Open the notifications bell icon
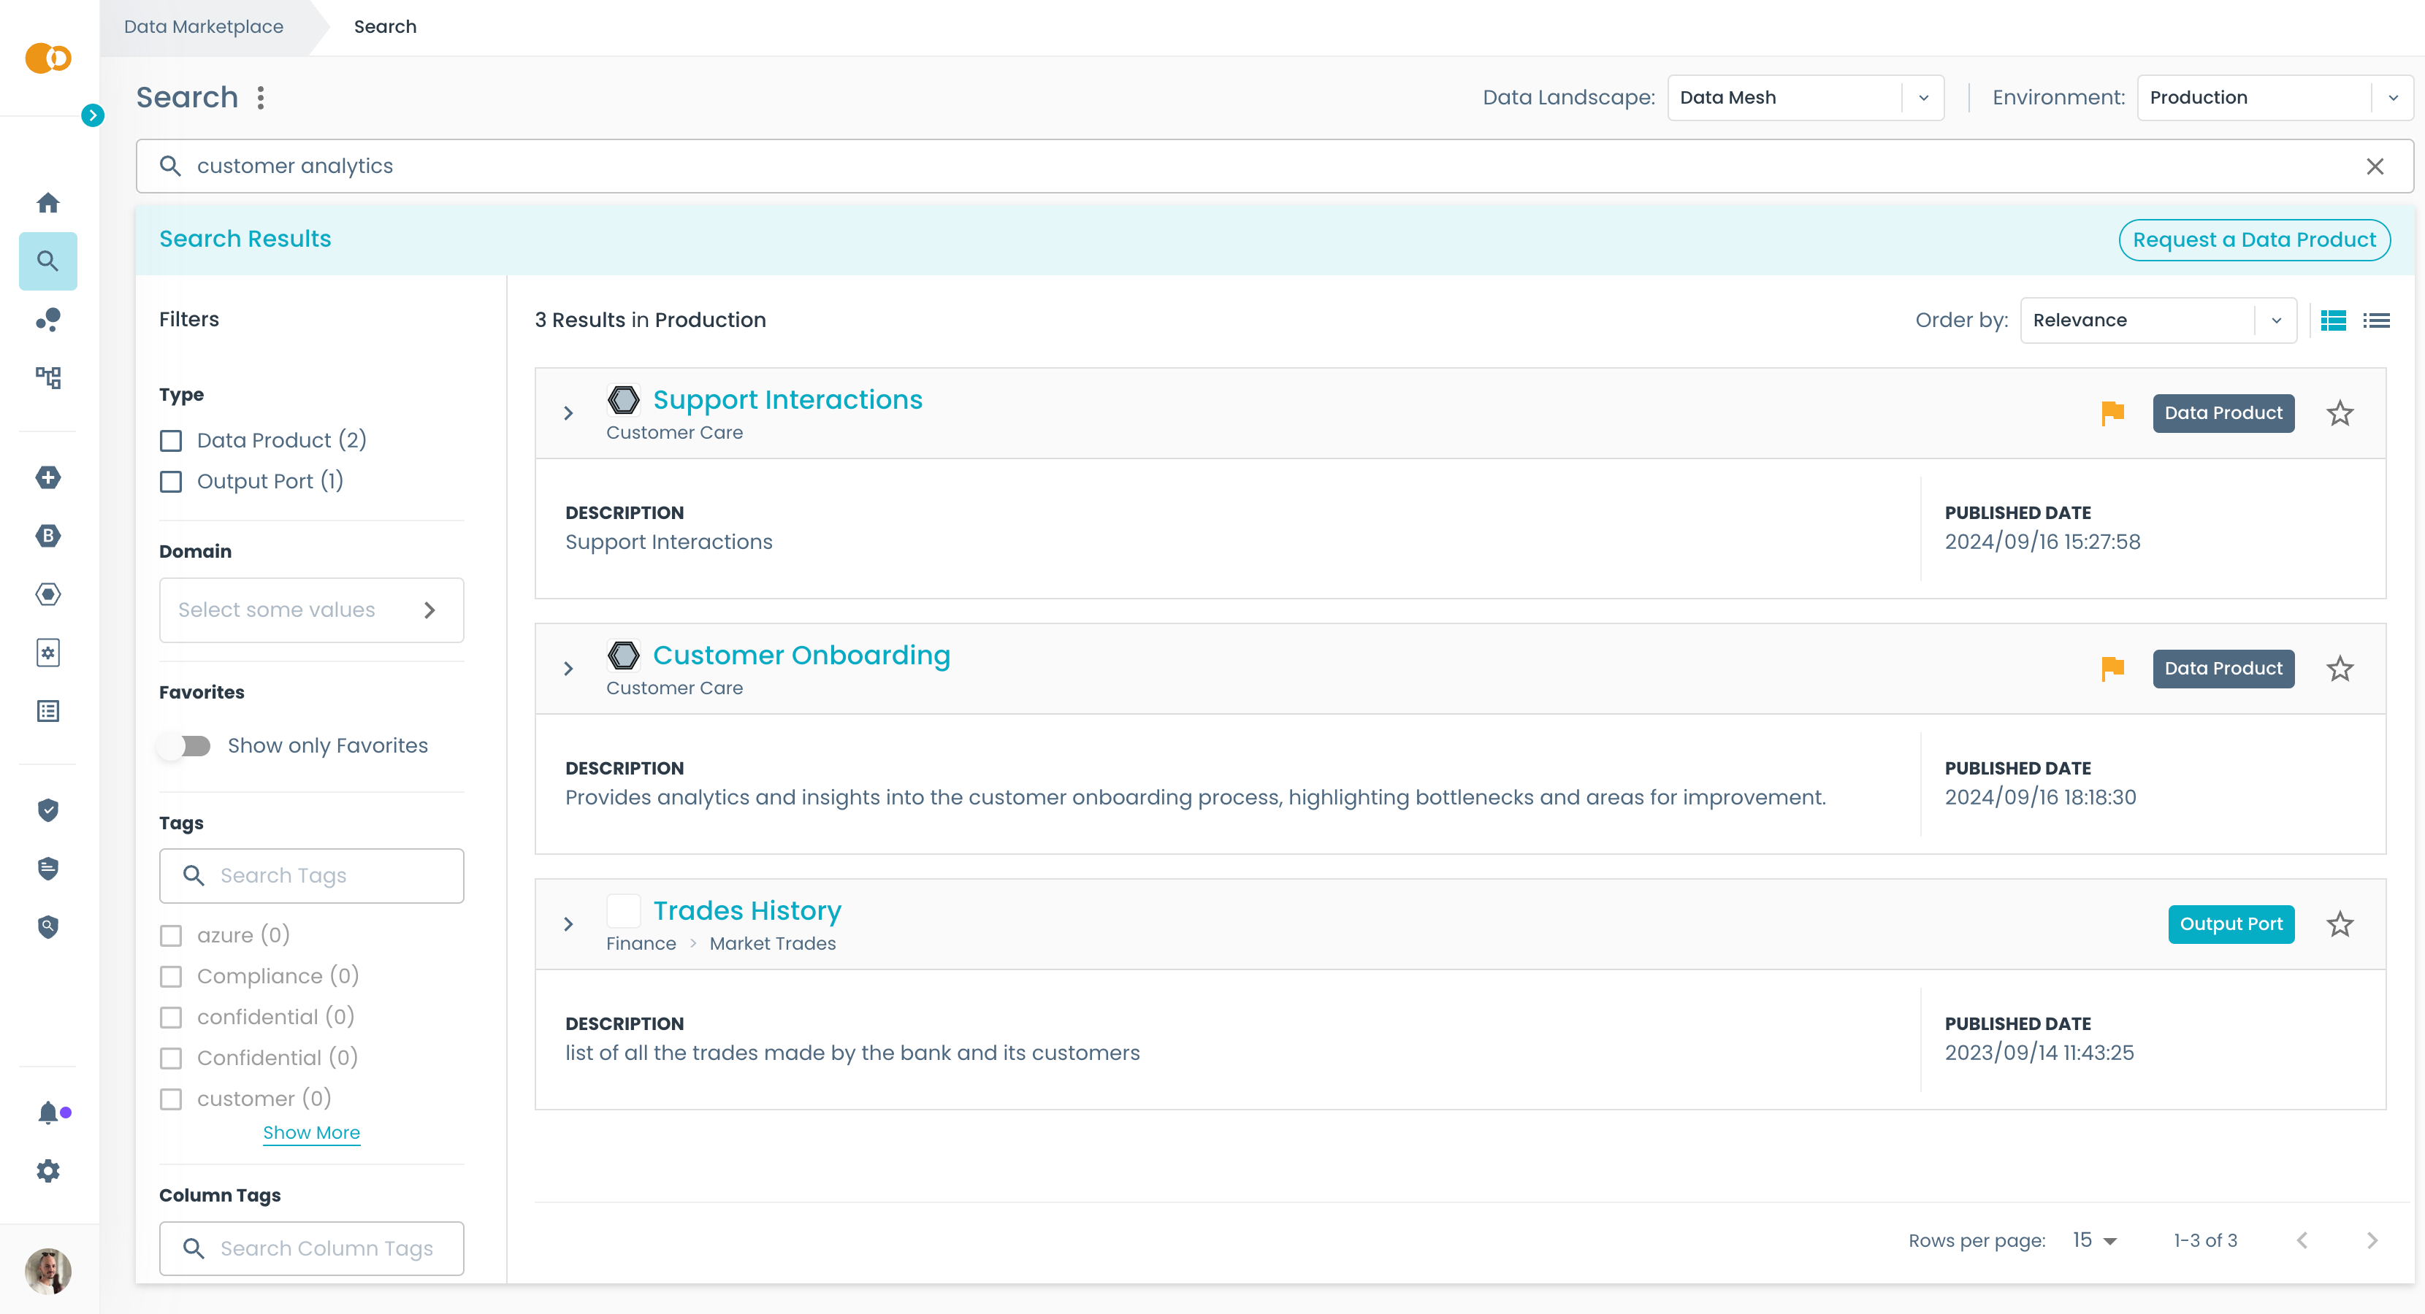The width and height of the screenshot is (2425, 1314). 48,1113
